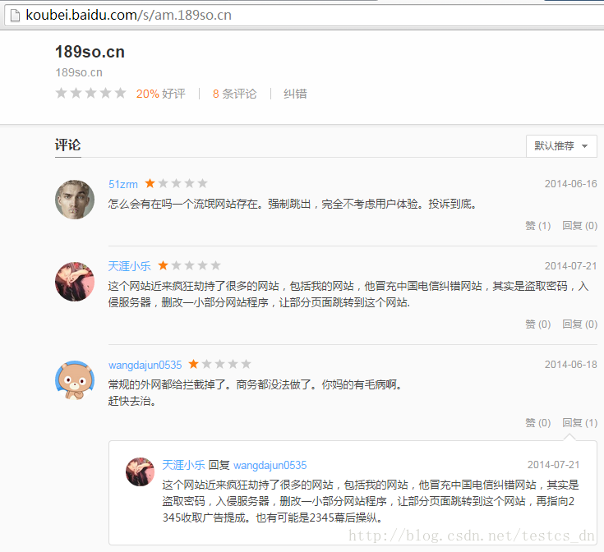
Task: Click 51zrm's review text about 流氓网站
Action: 293,204
